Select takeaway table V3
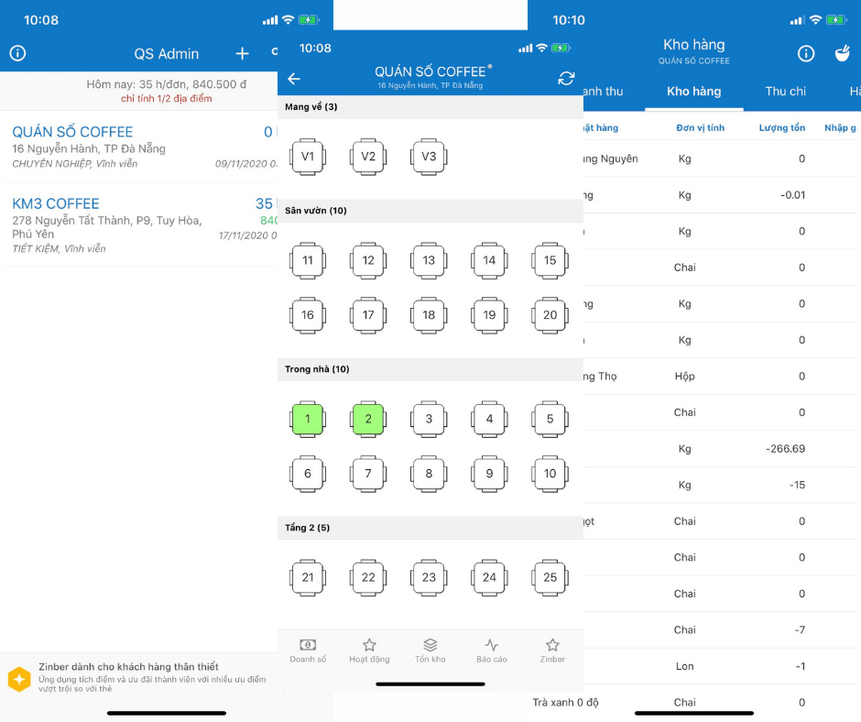The image size is (861, 722). [x=429, y=157]
